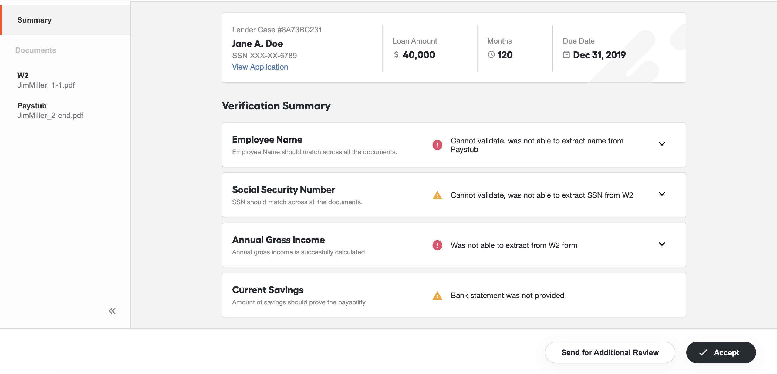Click 'Annual gross income is succesfully calculated.'
The height and width of the screenshot is (374, 777).
click(x=299, y=252)
